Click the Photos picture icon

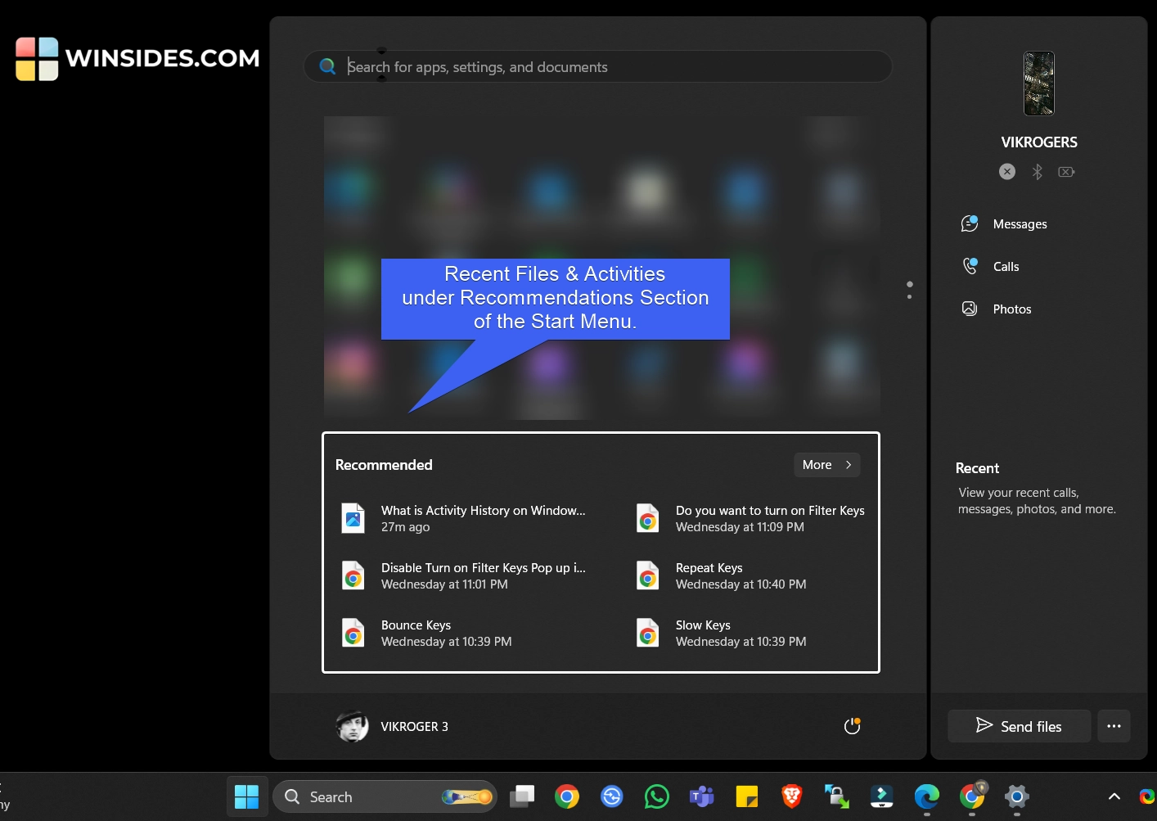click(970, 309)
